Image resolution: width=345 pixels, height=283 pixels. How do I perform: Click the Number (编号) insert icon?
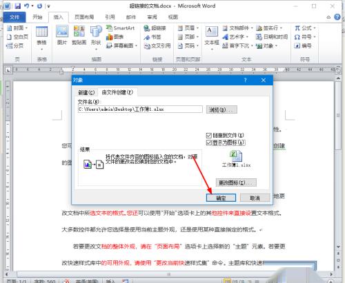pos(303,45)
